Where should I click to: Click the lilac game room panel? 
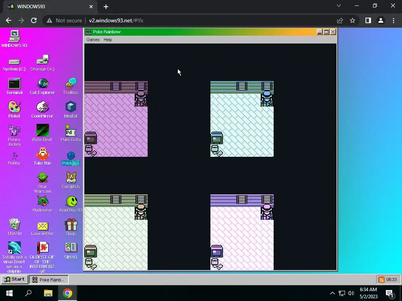coord(242,232)
